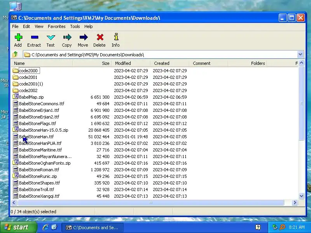Select the code2001 folder icon
Screen dimensions: 311x233
(x=15, y=77)
